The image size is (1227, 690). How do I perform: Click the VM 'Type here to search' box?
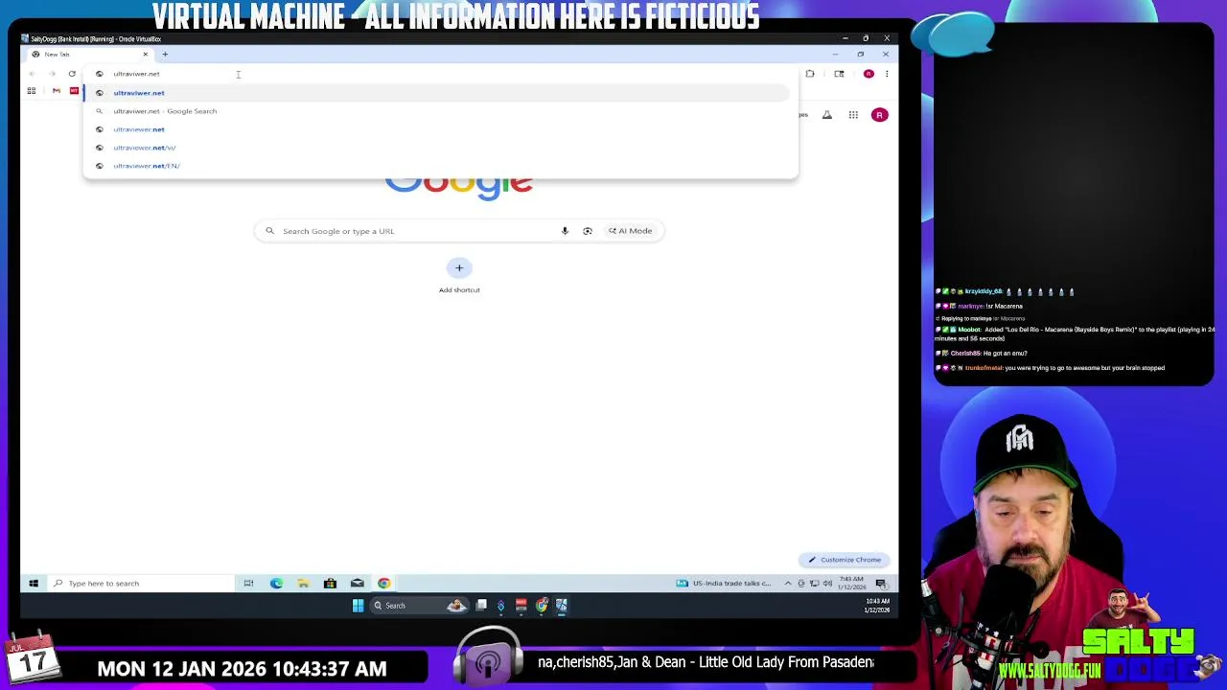coord(141,583)
